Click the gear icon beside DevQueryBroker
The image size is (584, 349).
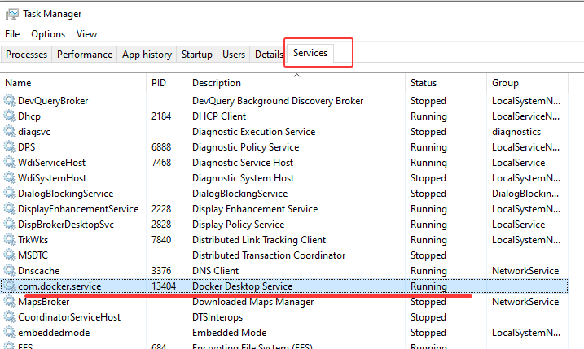coord(10,100)
